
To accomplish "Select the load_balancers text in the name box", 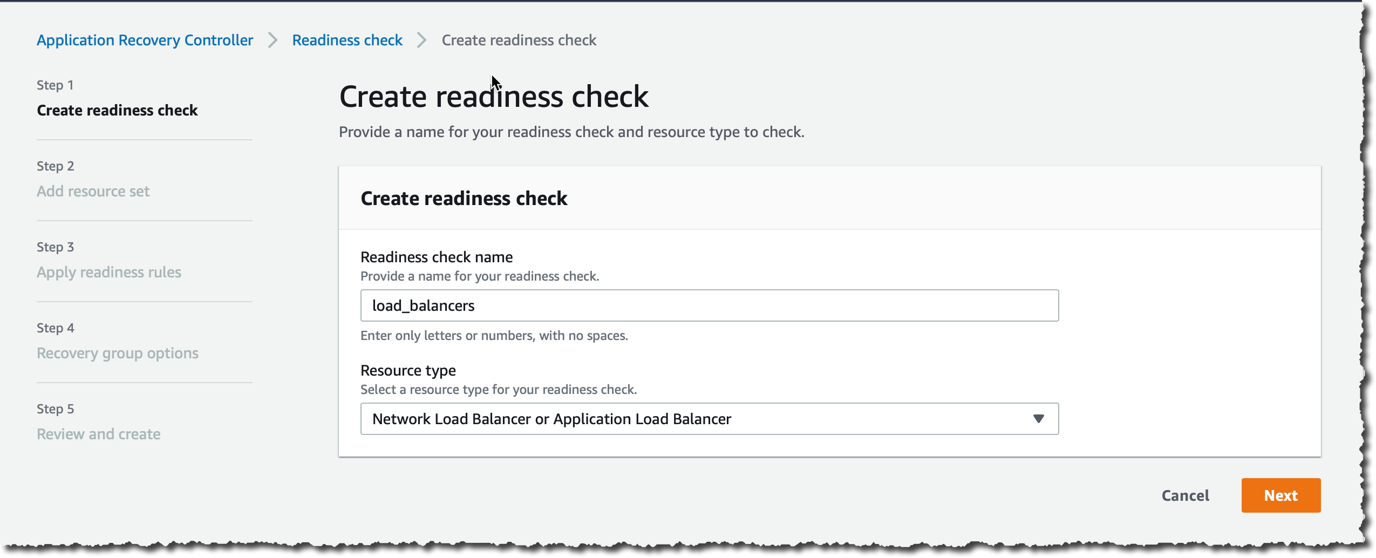I will (423, 305).
